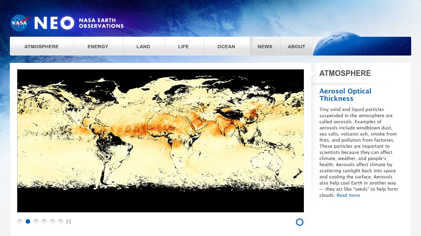Select the third slideshow dot
The image size is (421, 236).
(36, 222)
